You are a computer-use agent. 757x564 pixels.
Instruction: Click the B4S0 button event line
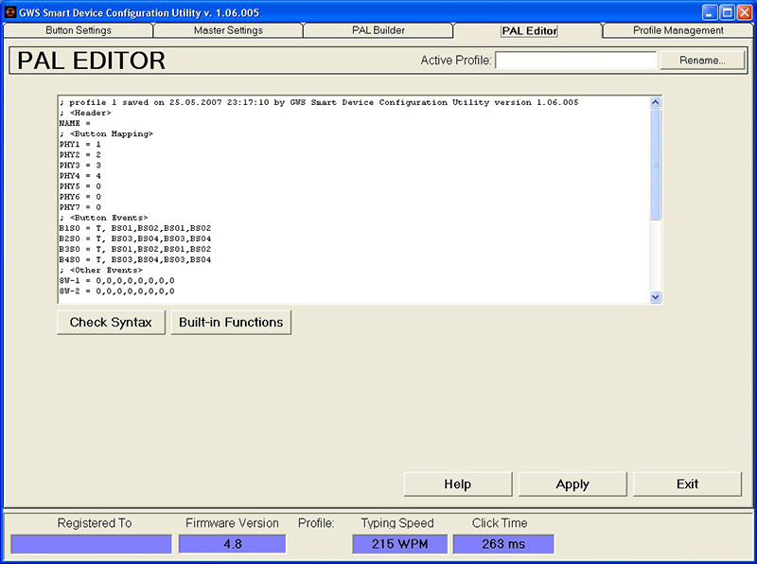pos(135,260)
